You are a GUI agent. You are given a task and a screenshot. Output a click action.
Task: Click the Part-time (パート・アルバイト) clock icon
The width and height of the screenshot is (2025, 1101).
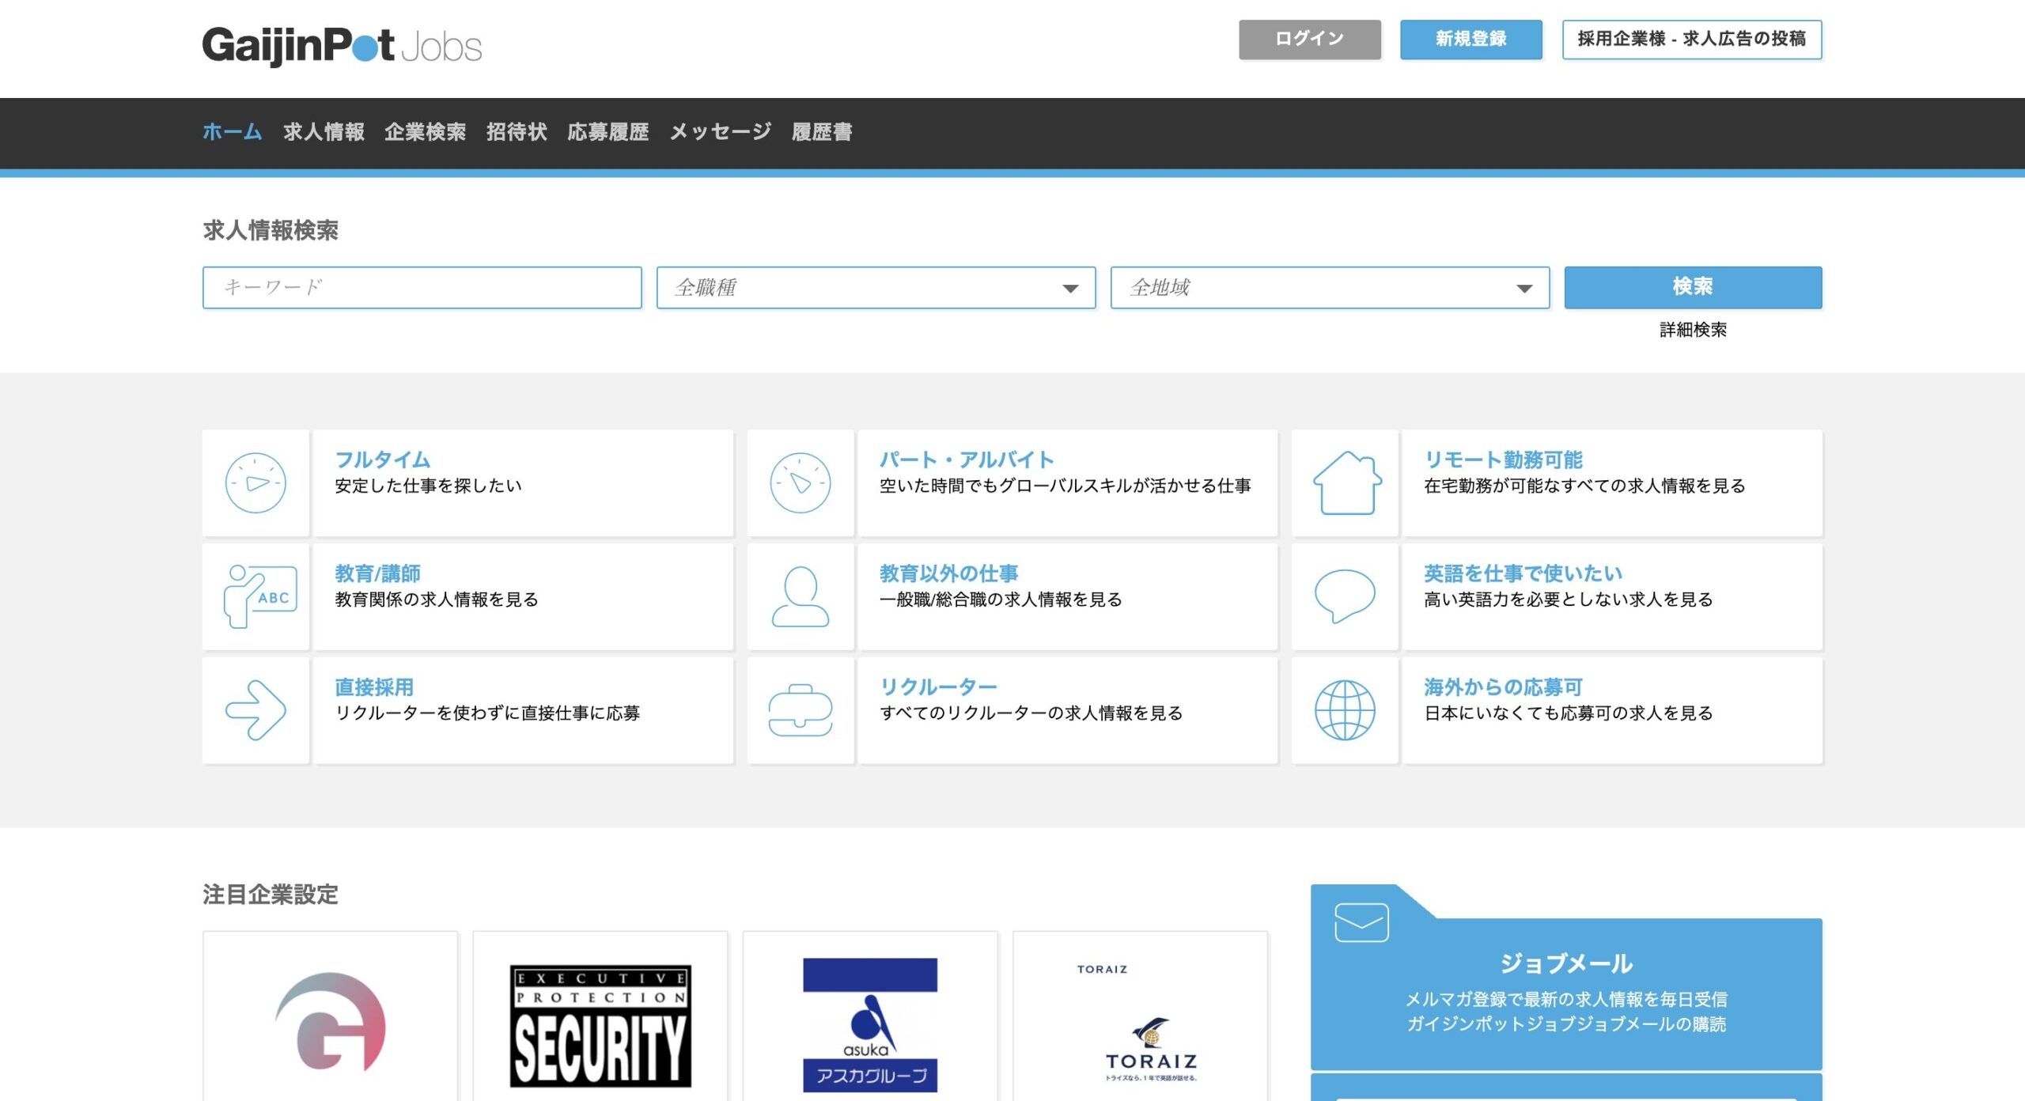(x=800, y=483)
